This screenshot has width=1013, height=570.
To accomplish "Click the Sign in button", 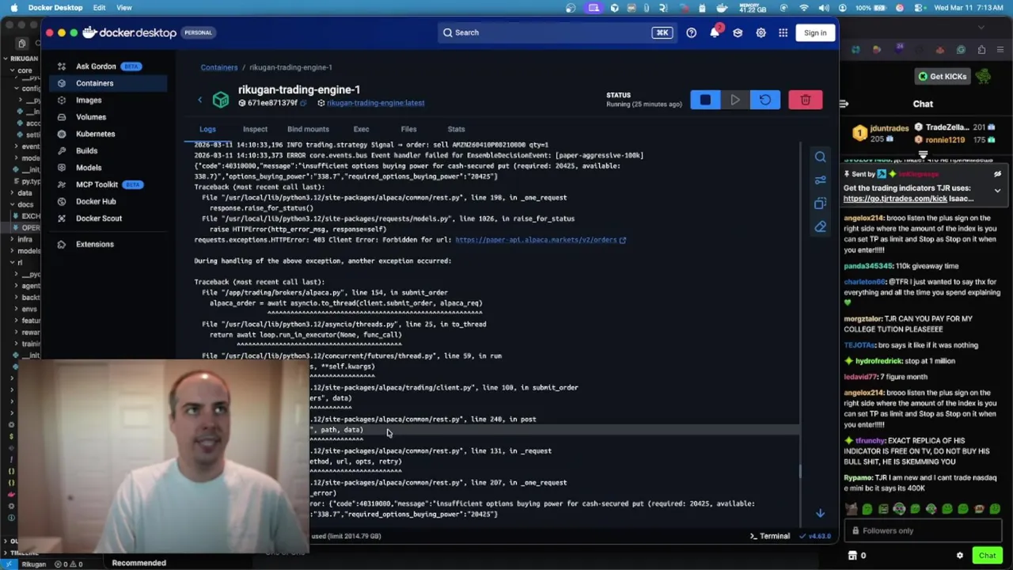I will [814, 32].
